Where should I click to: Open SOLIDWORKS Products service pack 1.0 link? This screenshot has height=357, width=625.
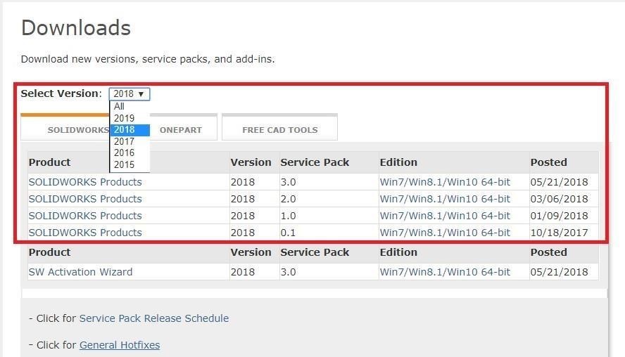click(x=85, y=216)
